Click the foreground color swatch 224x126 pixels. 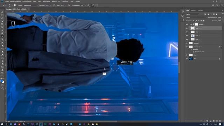(2, 81)
